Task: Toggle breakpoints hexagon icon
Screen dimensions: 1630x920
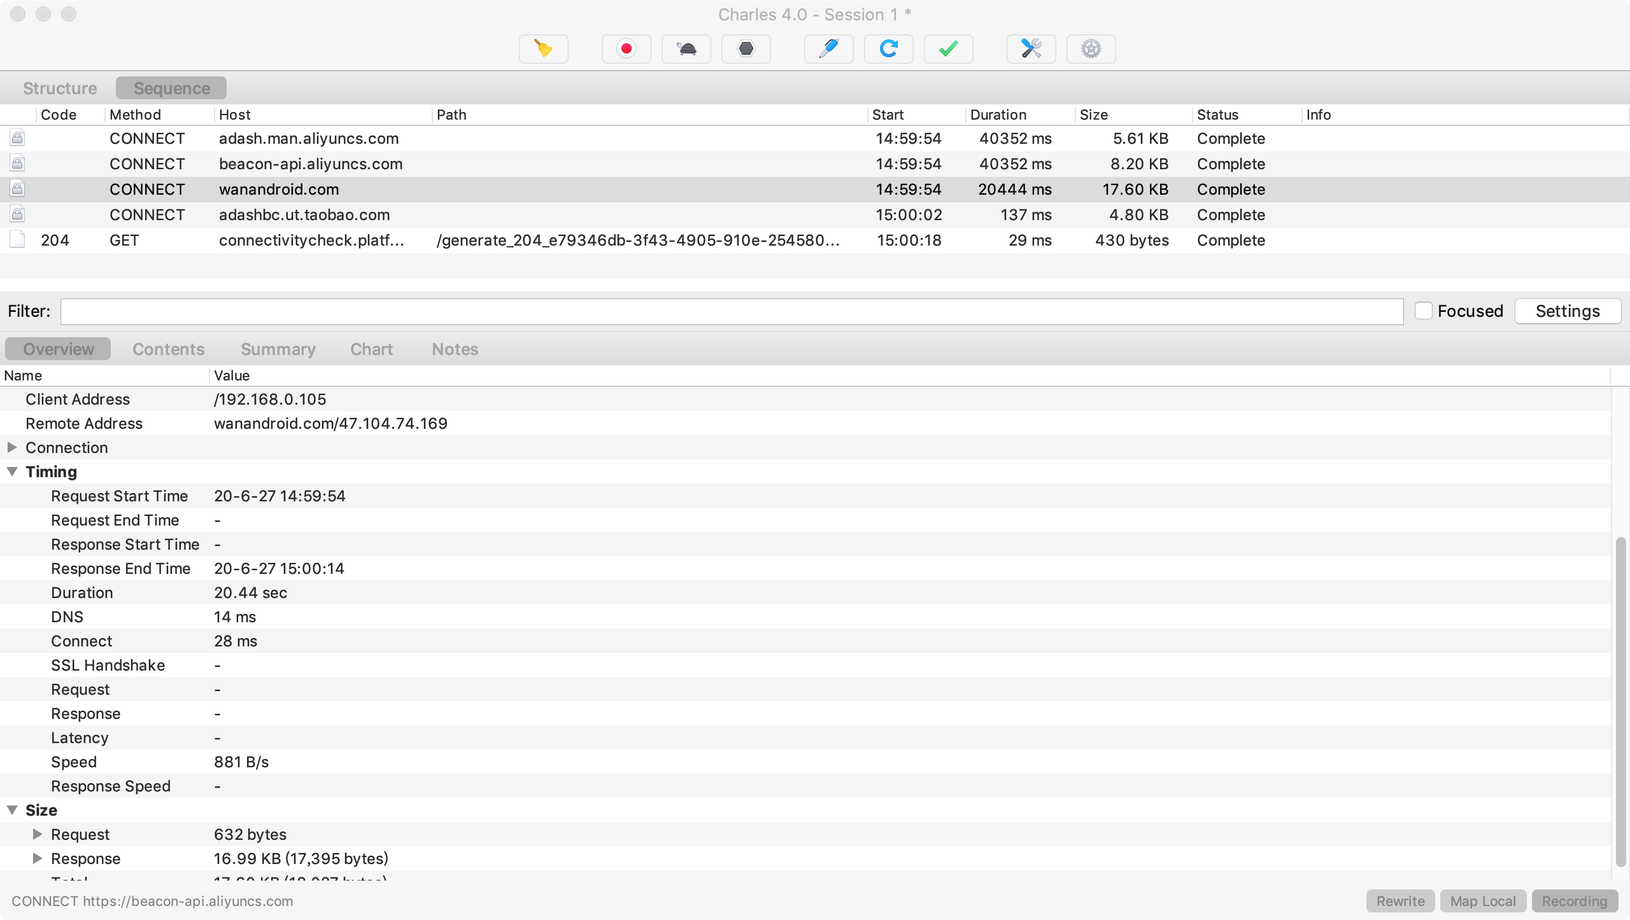Action: 746,49
